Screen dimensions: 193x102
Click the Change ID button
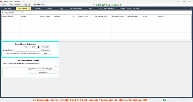(46, 47)
